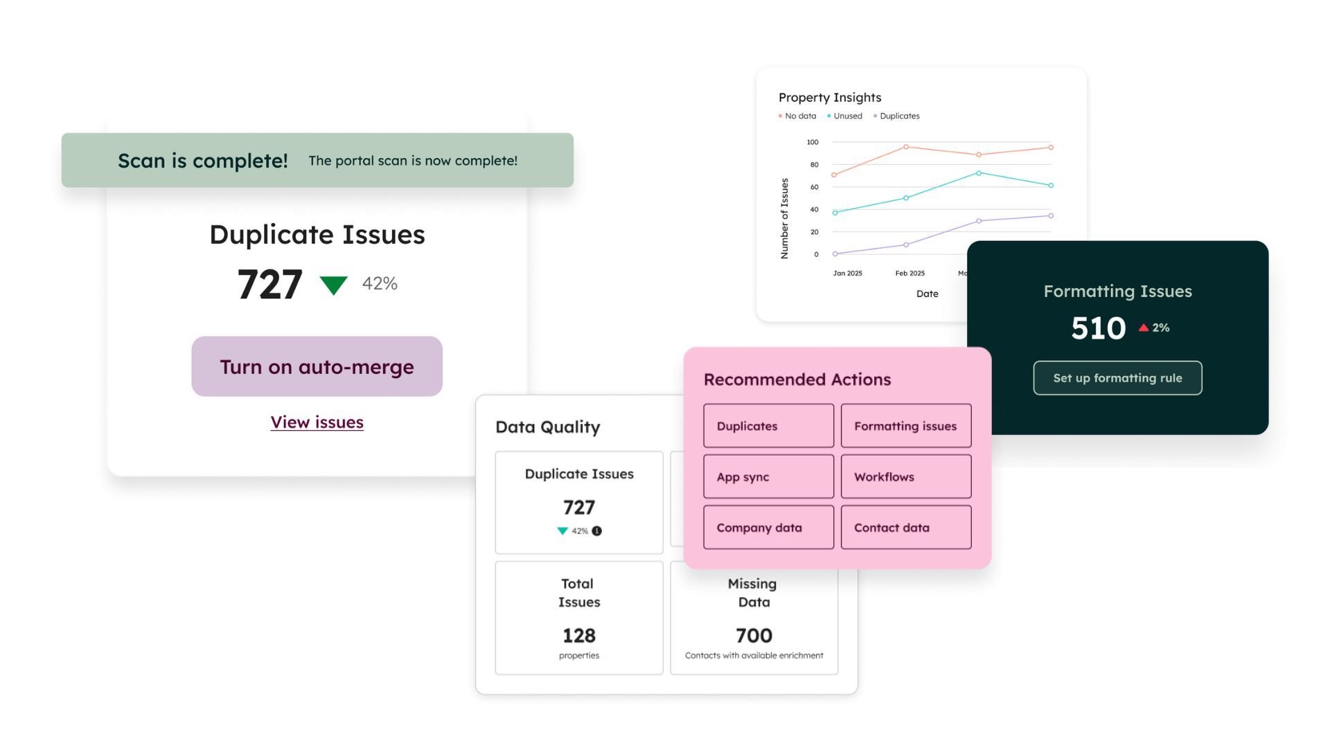This screenshot has height=748, width=1330.
Task: Click the Feb 2025 data point on orange line
Action: pyautogui.click(x=905, y=147)
